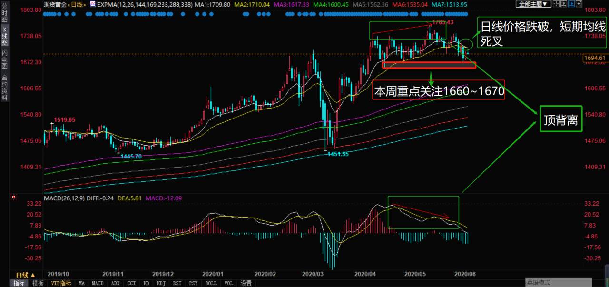Click the MACD:-12.09 value
This screenshot has width=609, height=287.
coord(164,198)
